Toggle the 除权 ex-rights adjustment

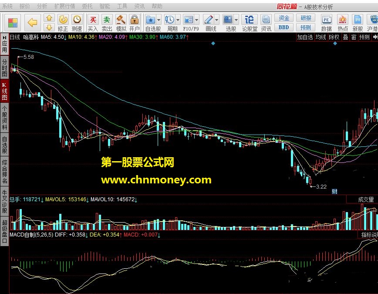(x=334, y=37)
